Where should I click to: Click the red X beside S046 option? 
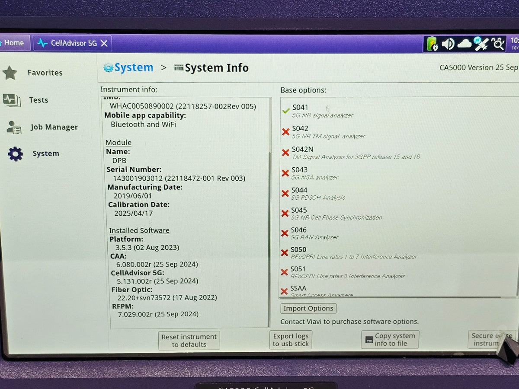click(x=285, y=233)
